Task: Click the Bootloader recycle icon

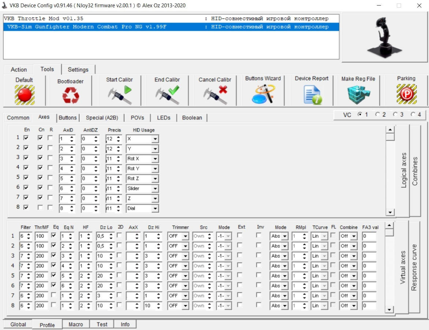Action: coord(70,95)
